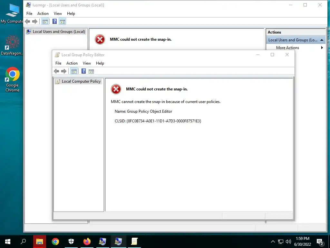Open volume control tray icon
The width and height of the screenshot is (330, 248).
(288, 242)
